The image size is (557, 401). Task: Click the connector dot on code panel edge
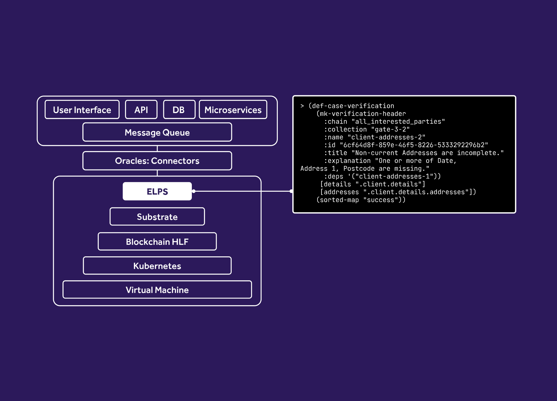click(x=291, y=191)
